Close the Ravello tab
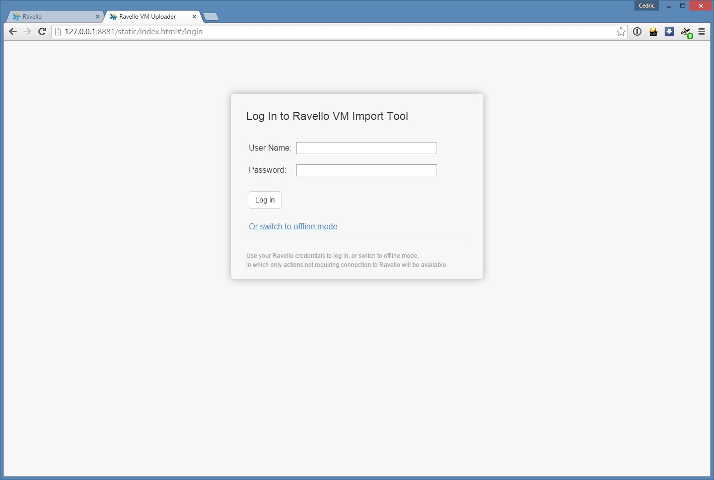The height and width of the screenshot is (480, 714). (x=98, y=17)
